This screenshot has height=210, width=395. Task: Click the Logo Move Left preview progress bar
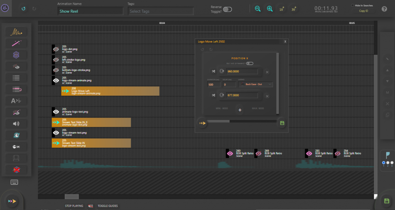(x=242, y=121)
